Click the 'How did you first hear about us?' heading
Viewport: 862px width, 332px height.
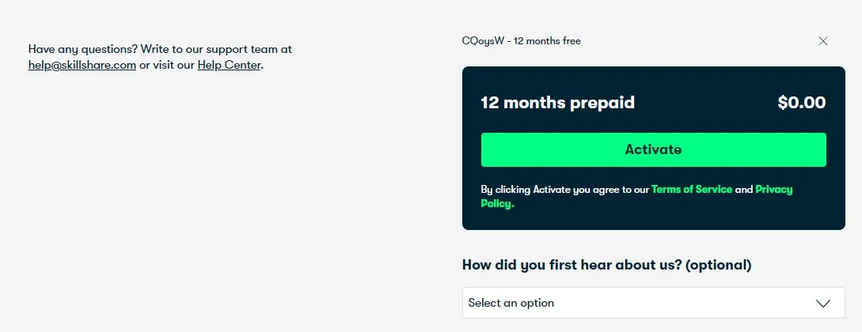(572, 265)
